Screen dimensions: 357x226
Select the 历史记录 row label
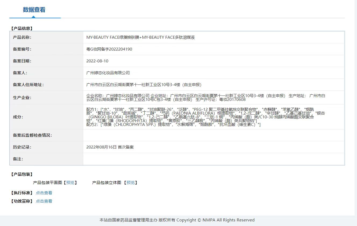pyautogui.click(x=22, y=147)
